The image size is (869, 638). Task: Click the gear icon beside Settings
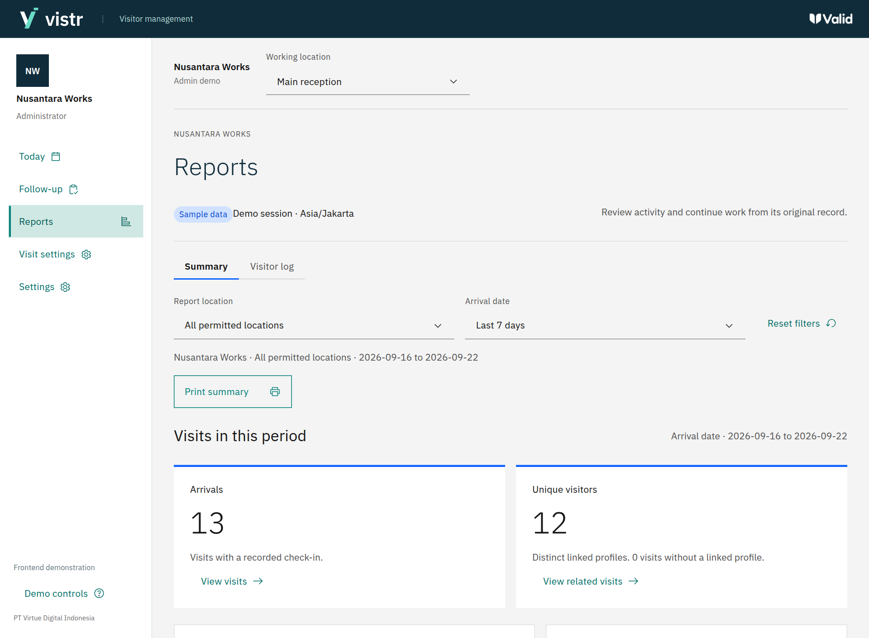[x=65, y=287]
